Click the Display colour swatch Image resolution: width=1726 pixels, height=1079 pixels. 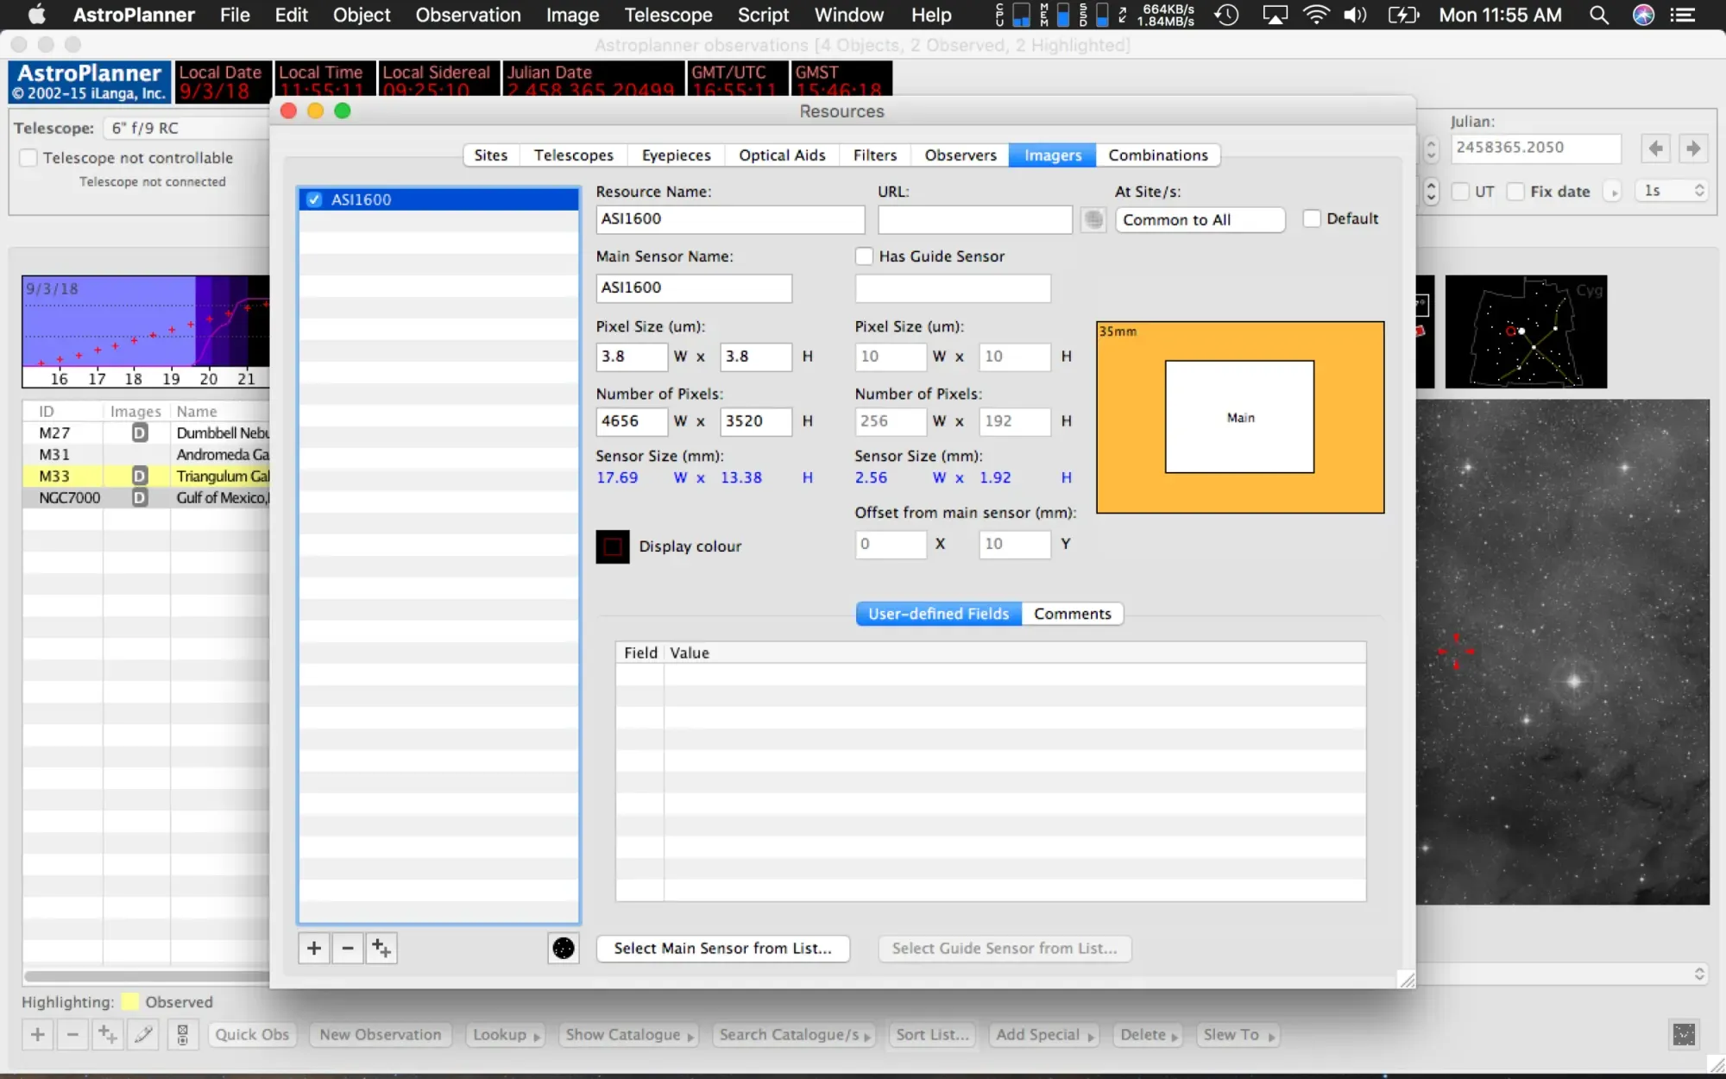pyautogui.click(x=613, y=546)
